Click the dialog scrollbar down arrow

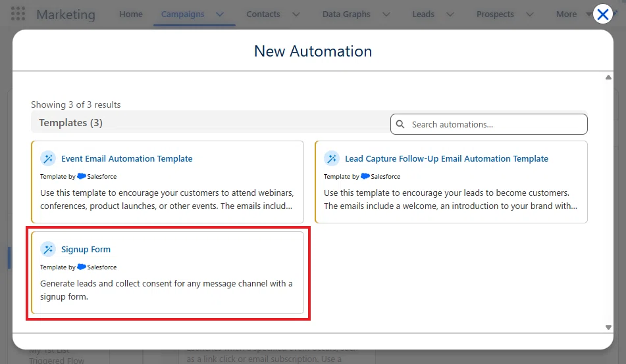[x=608, y=327]
